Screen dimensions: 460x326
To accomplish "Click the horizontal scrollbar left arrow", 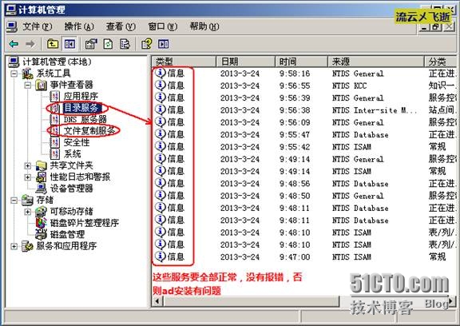I will (157, 301).
